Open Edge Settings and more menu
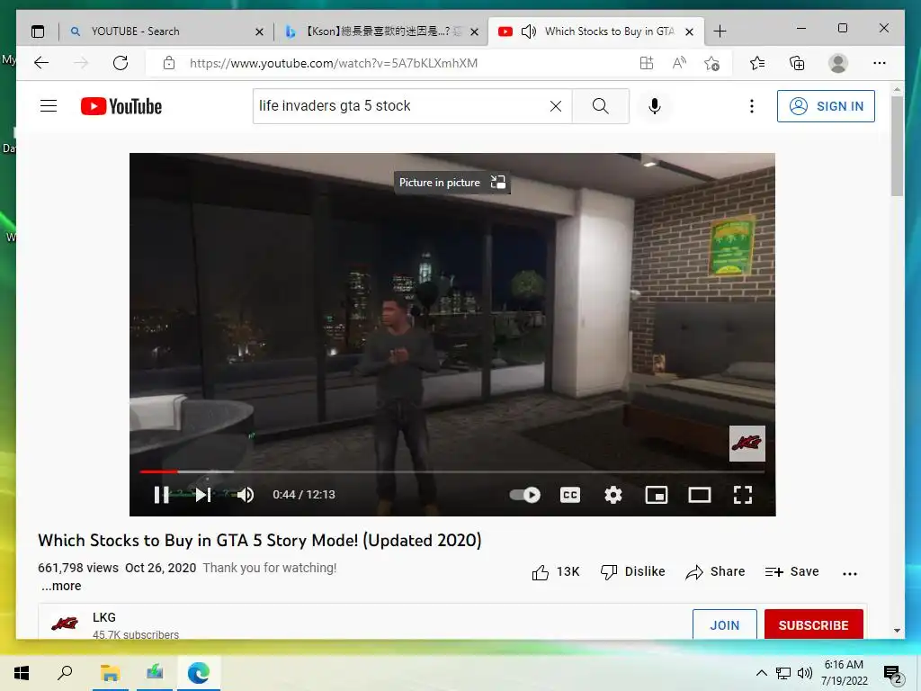Viewport: 921px width, 691px height. 880,63
